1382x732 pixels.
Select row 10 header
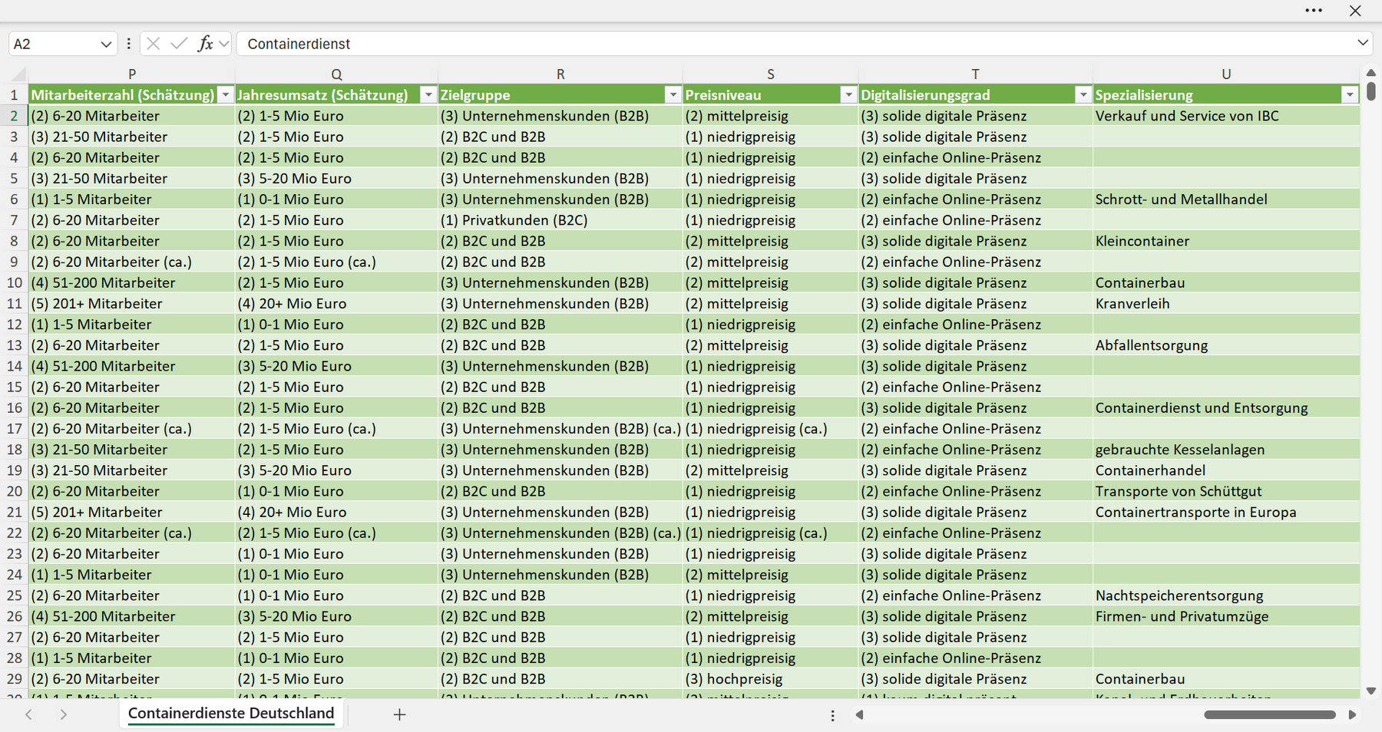14,282
